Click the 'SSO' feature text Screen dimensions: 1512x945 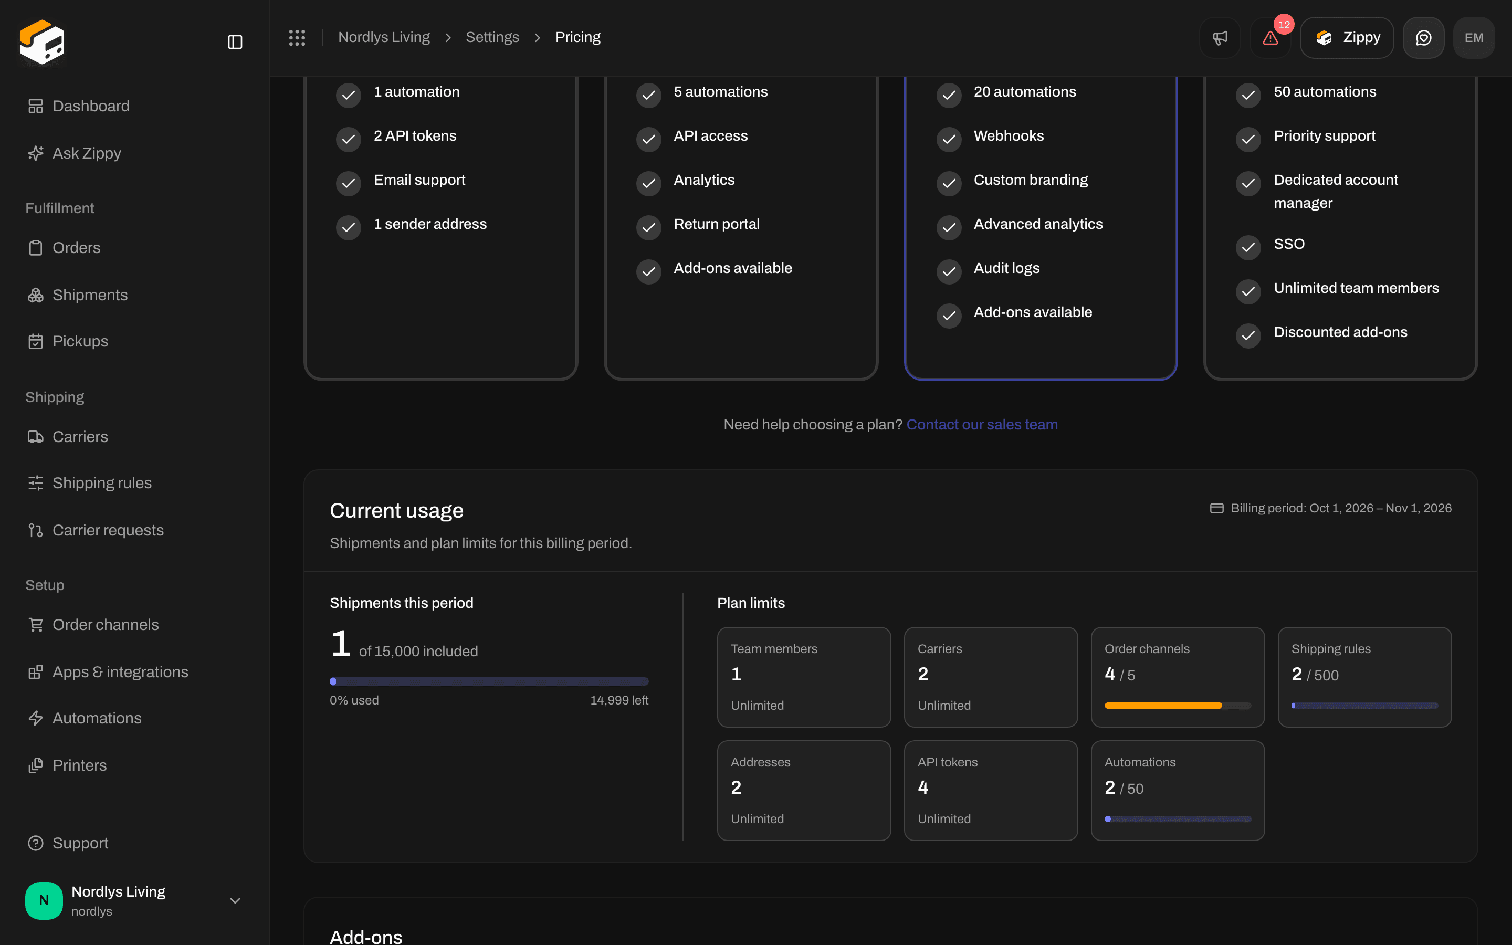[1289, 244]
